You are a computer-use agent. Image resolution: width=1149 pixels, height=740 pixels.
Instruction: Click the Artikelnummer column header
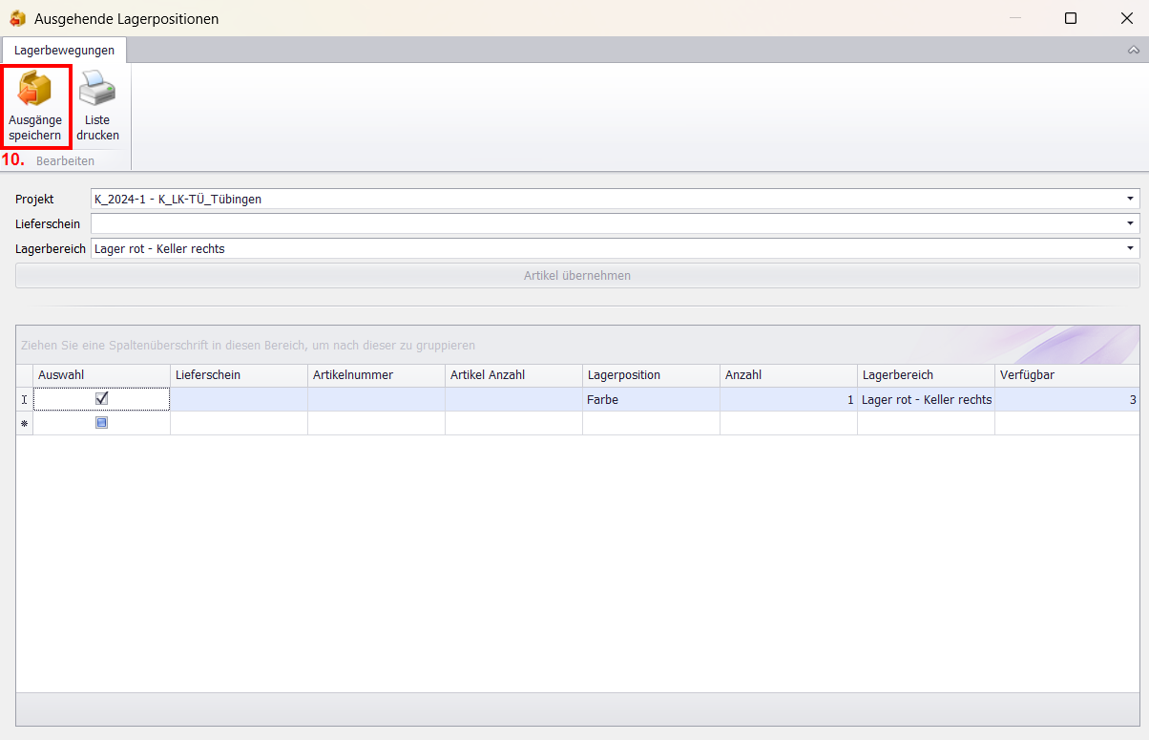pyautogui.click(x=376, y=375)
